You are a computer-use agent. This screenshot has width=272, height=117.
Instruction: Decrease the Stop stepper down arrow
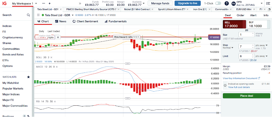[253, 47]
